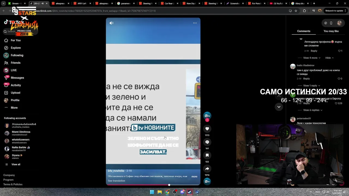Viewport: 349px width, 196px height.
Task: Expand View 6 replies
Action: (x=313, y=110)
